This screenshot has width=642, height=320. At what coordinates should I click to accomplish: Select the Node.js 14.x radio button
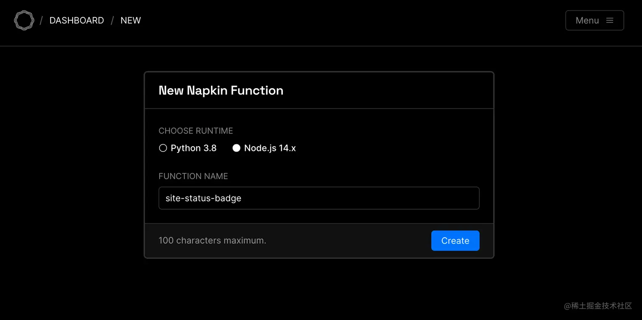[237, 148]
